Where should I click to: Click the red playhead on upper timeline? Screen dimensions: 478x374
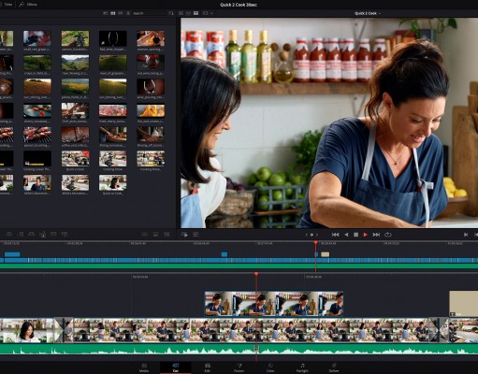point(316,242)
